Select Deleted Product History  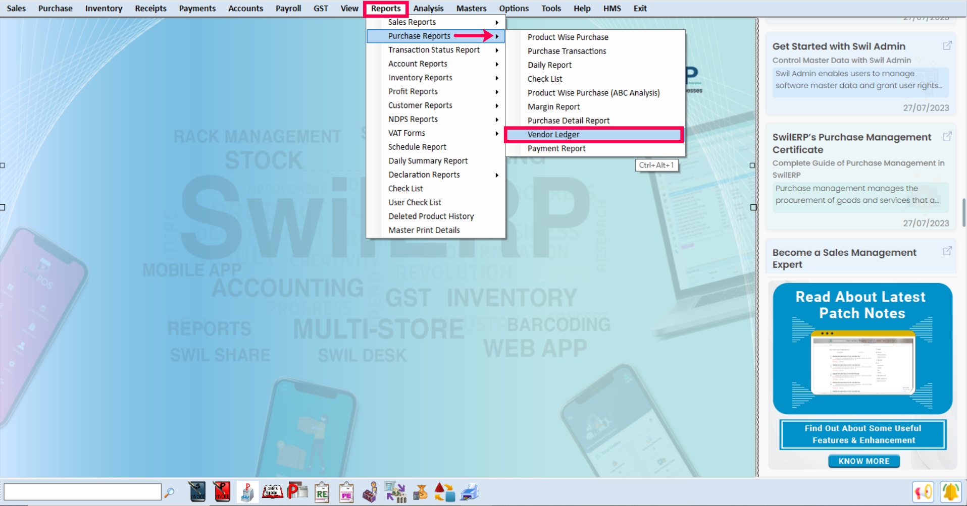pos(436,216)
